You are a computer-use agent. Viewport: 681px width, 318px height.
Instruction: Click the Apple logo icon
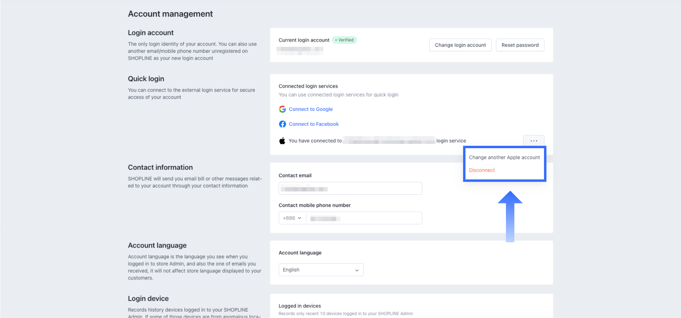282,141
